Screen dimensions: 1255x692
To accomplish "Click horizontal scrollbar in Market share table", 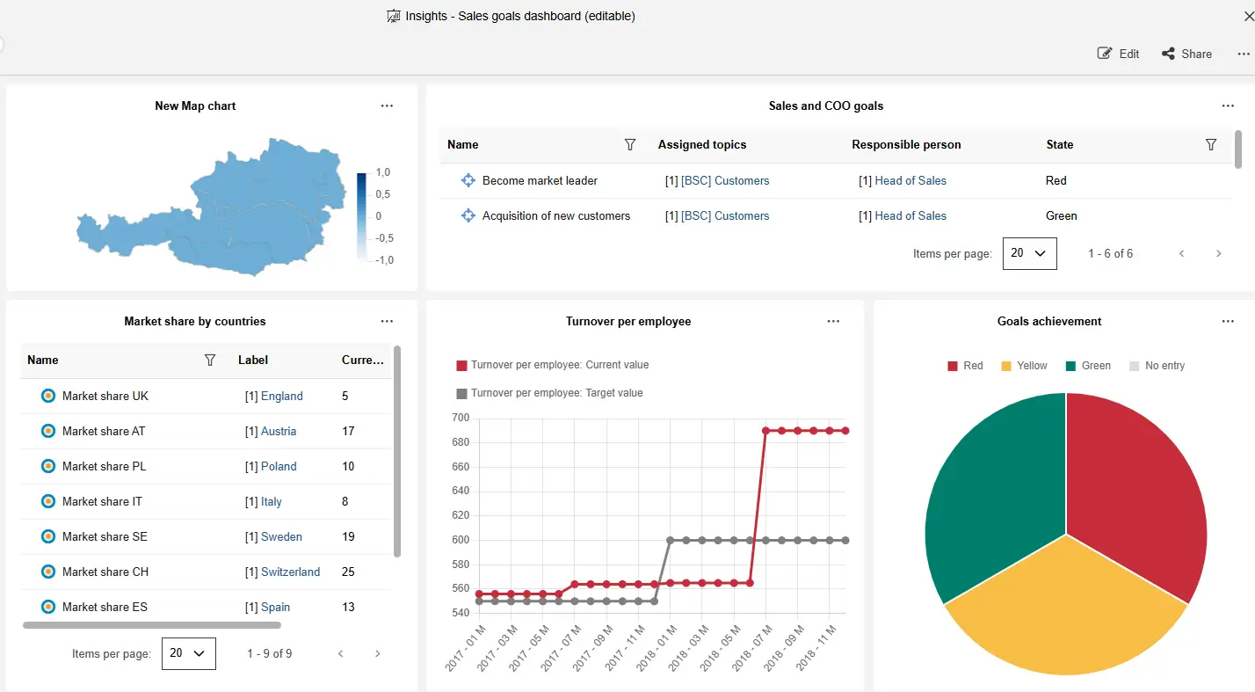I will pyautogui.click(x=151, y=625).
